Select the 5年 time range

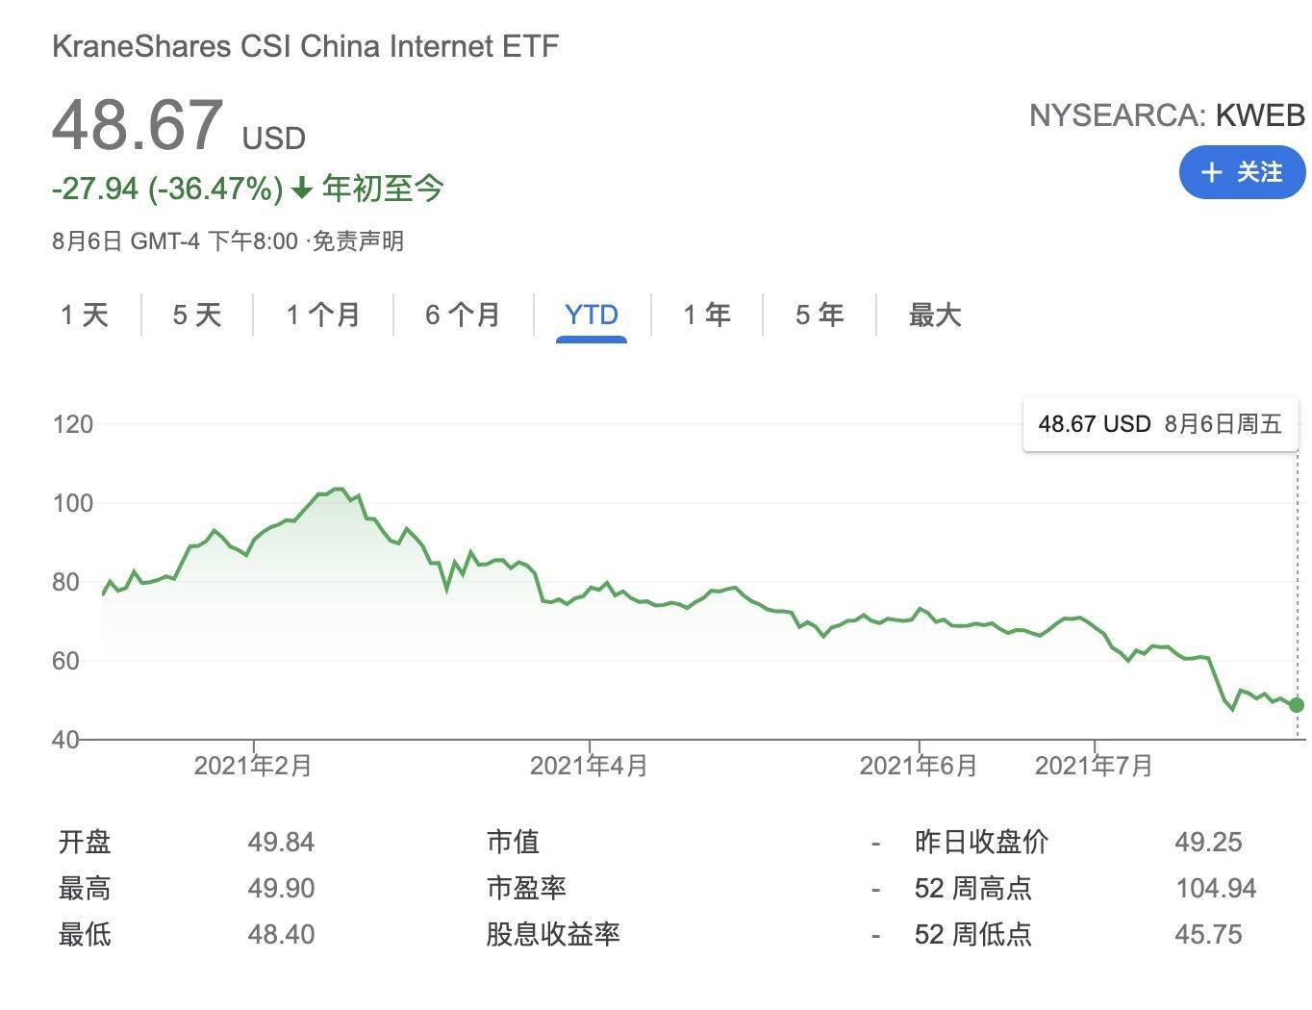tap(819, 315)
